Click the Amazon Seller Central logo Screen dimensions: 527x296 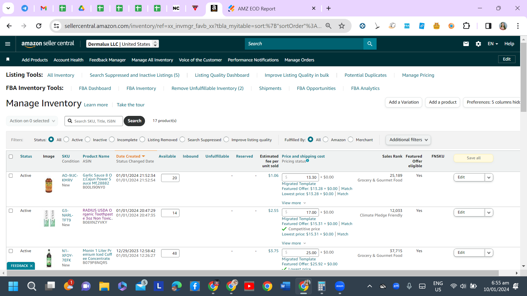click(48, 44)
